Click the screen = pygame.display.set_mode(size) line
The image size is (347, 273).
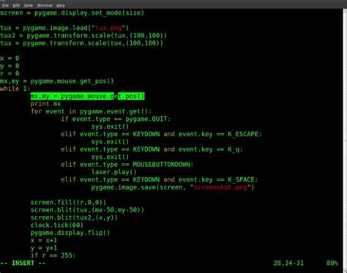(72, 13)
